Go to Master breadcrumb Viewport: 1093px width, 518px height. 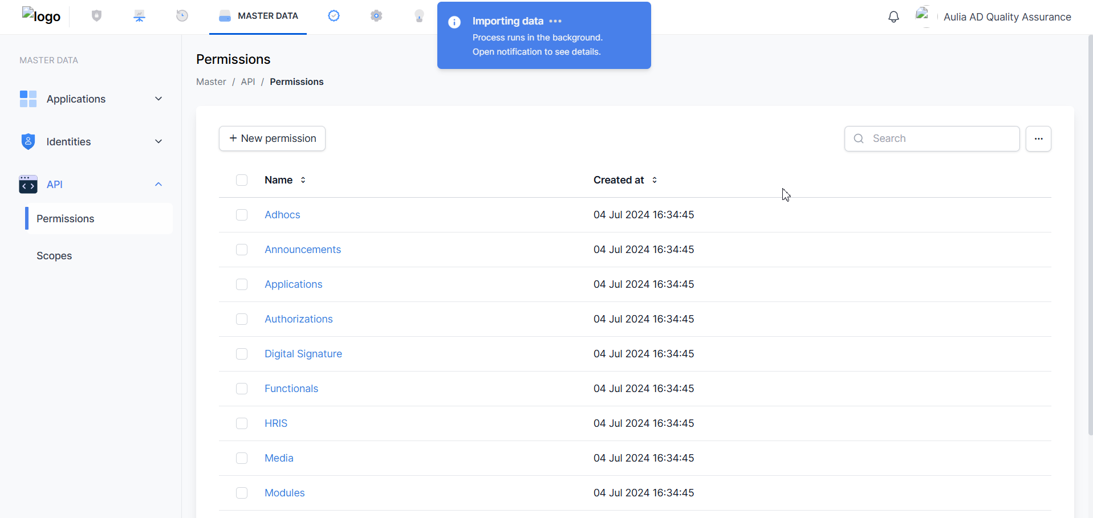211,82
